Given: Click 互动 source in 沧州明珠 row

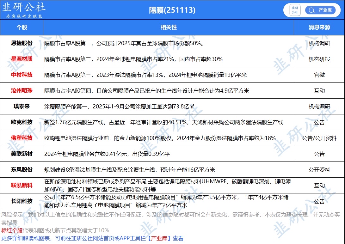Looking at the screenshot, I should click(x=319, y=91).
